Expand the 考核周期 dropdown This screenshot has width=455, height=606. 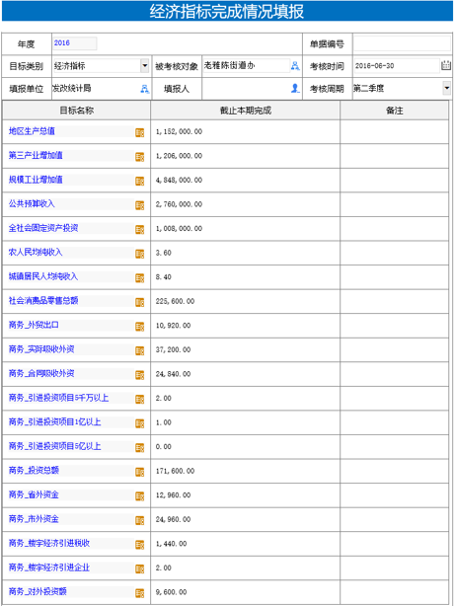point(446,88)
